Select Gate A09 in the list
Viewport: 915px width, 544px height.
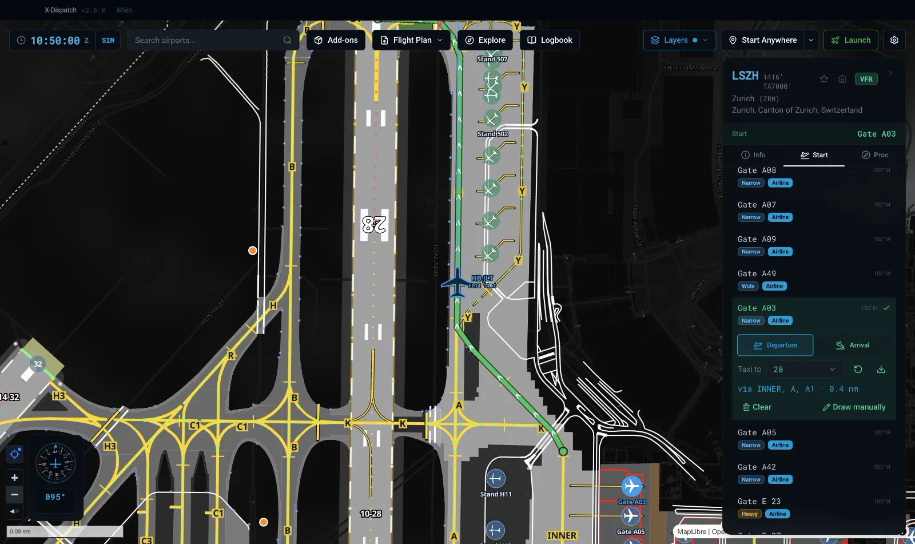pos(813,245)
